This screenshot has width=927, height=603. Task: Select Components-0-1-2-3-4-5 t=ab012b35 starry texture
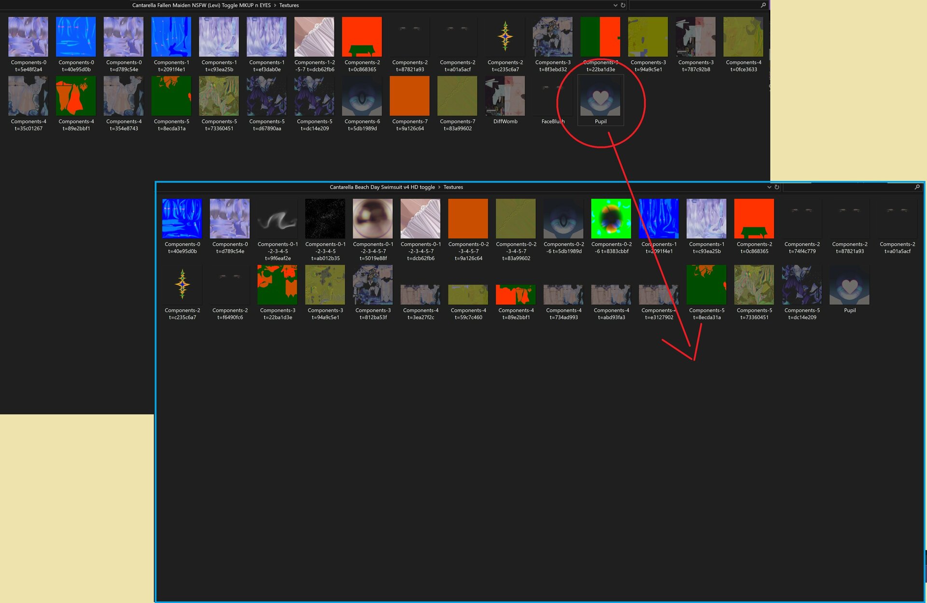325,230
